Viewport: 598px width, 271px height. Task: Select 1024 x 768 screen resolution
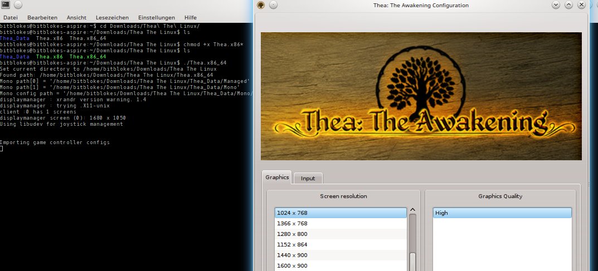pos(341,213)
